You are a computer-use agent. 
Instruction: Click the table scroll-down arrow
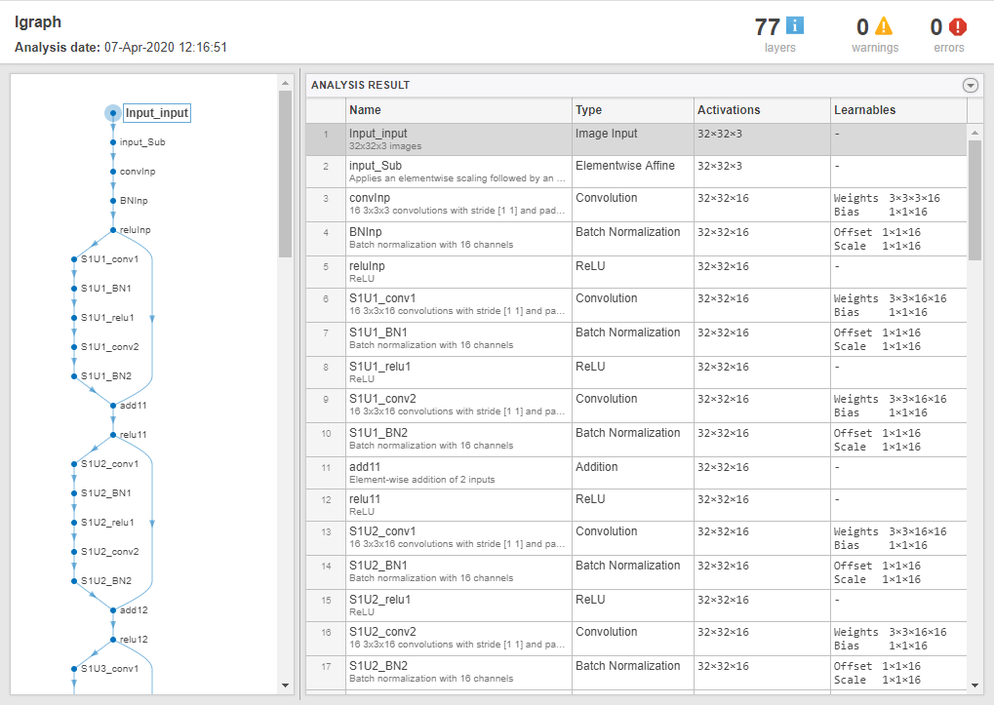tap(974, 685)
